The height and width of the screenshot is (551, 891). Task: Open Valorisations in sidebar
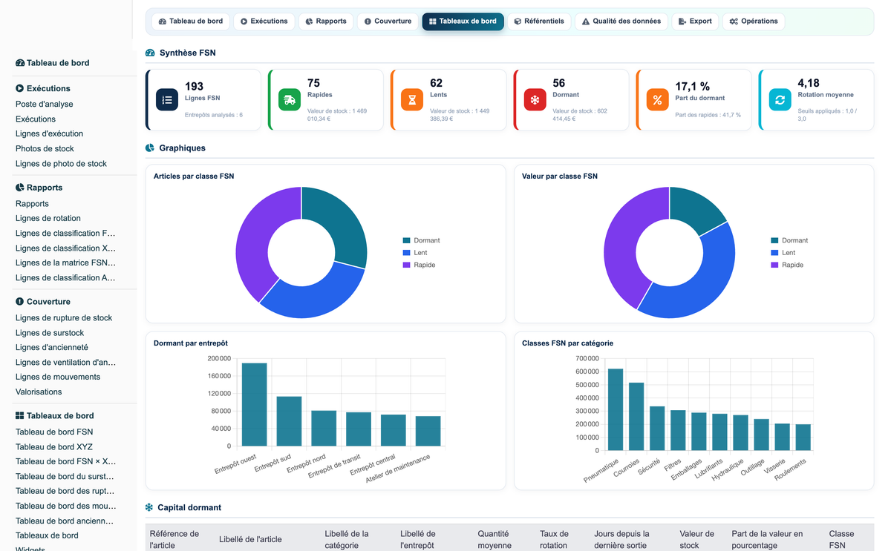pos(39,392)
